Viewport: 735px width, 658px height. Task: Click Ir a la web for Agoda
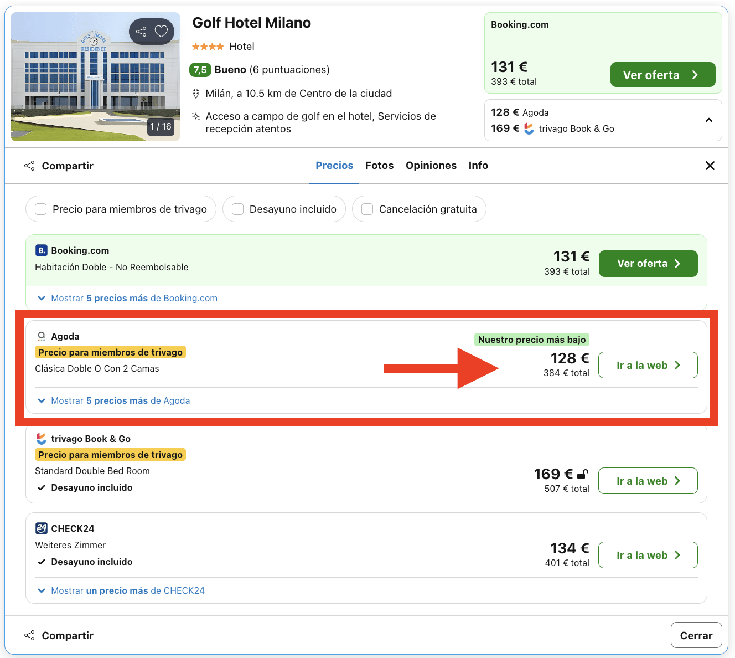tap(648, 365)
